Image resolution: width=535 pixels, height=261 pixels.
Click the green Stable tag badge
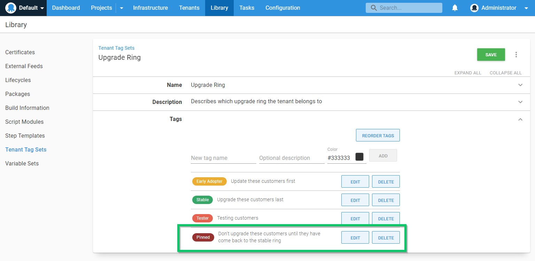click(x=202, y=200)
